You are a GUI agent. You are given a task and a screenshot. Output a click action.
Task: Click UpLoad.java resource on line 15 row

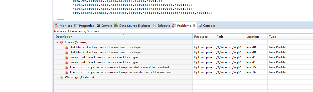point(203,67)
